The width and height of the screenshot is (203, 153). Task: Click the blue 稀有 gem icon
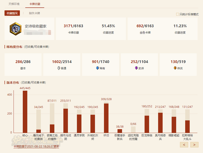[x=98, y=68]
